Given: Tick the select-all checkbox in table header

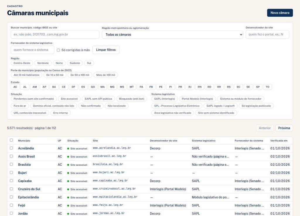Looking at the screenshot, I should [x=11, y=140].
